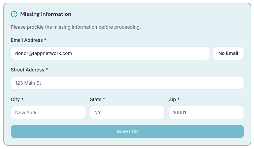Image resolution: width=254 pixels, height=149 pixels.
Task: Focus the State field showing NY
Action: [127, 113]
